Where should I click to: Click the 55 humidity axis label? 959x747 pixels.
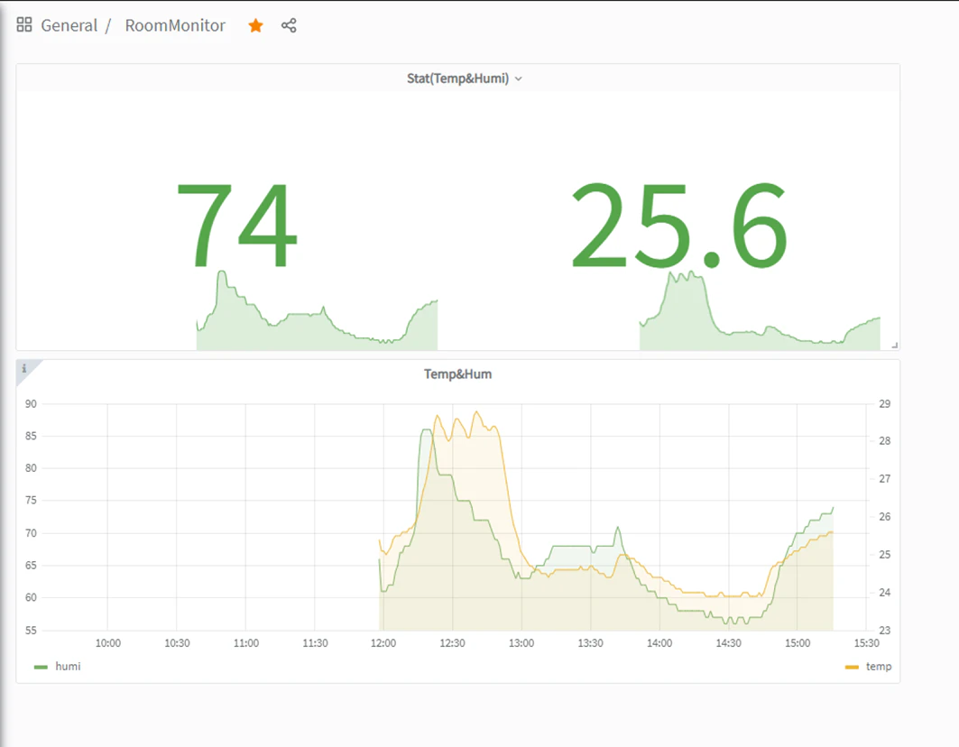(x=31, y=630)
